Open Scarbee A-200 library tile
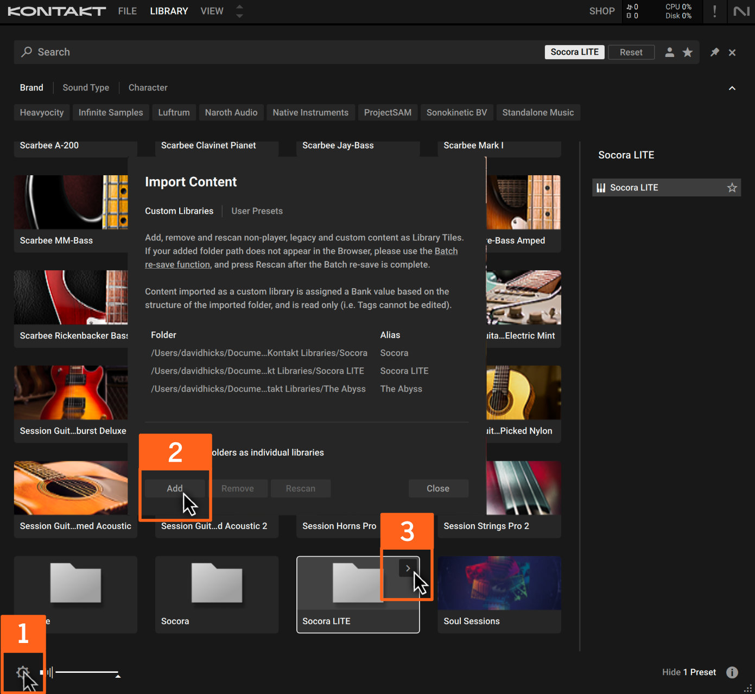Viewport: 755px width, 694px height. [x=75, y=149]
